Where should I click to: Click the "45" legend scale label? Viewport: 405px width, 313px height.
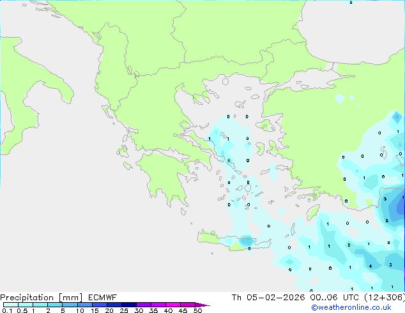tap(183, 310)
